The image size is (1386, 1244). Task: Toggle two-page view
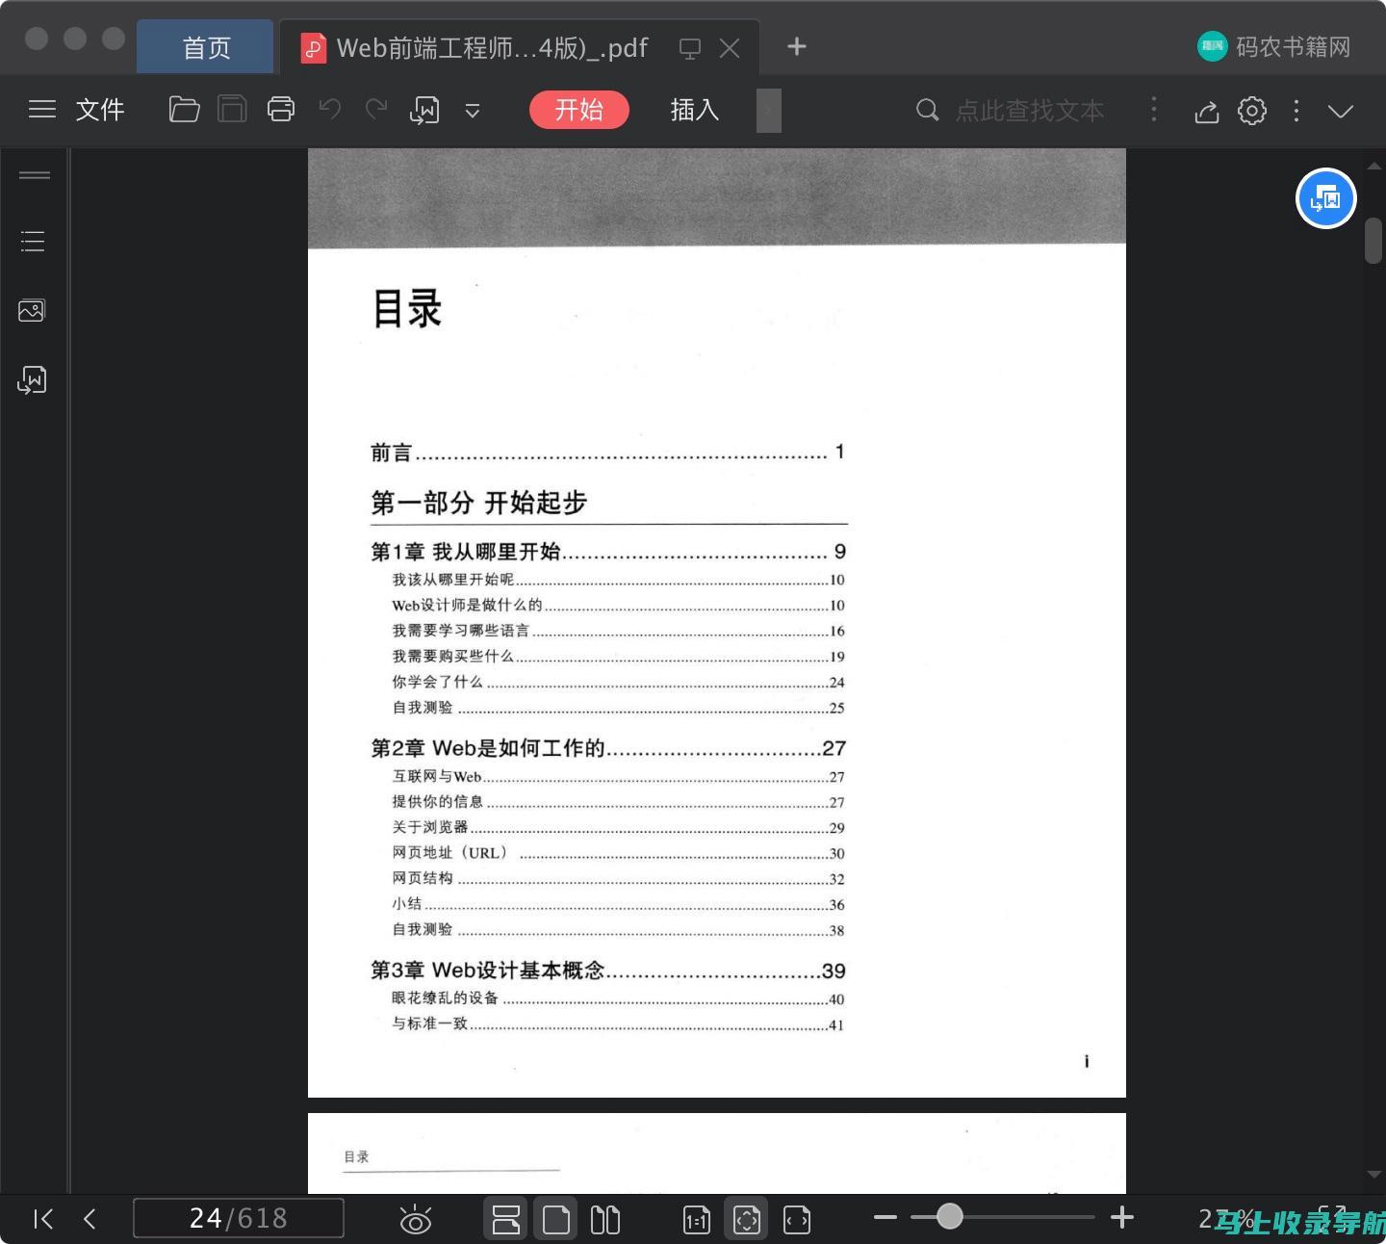point(605,1219)
